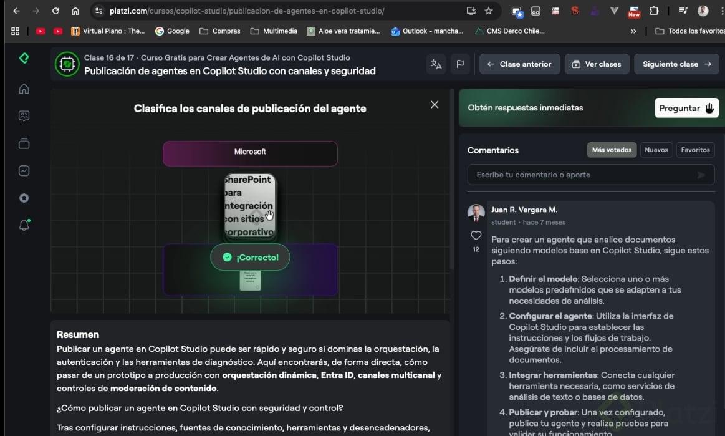Click the red S extension icon
Screen dimensions: 725x436
575,11
